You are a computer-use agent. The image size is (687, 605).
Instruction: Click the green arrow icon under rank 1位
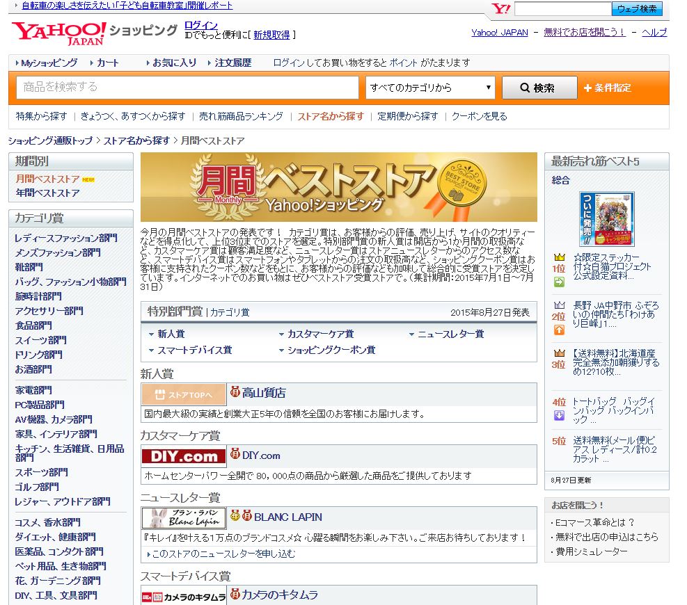[559, 282]
